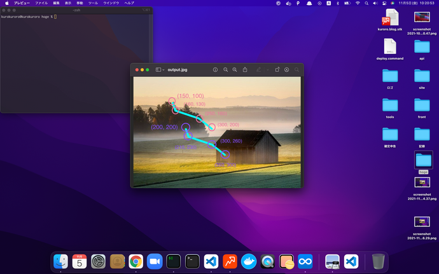Open Spotlight search in the menu bar
The width and height of the screenshot is (439, 274).
(366, 3)
